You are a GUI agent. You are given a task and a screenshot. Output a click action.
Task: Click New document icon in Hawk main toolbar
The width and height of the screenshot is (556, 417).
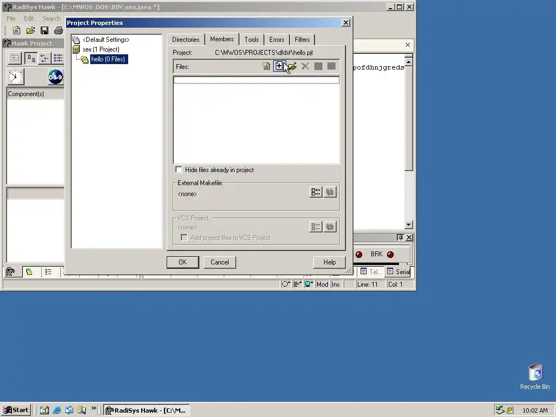(16, 30)
